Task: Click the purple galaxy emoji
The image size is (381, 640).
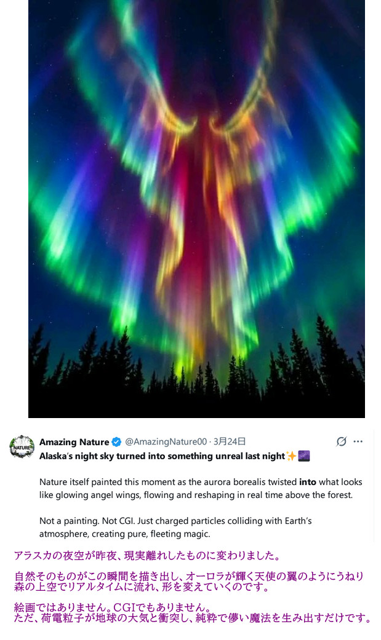Action: pos(303,456)
